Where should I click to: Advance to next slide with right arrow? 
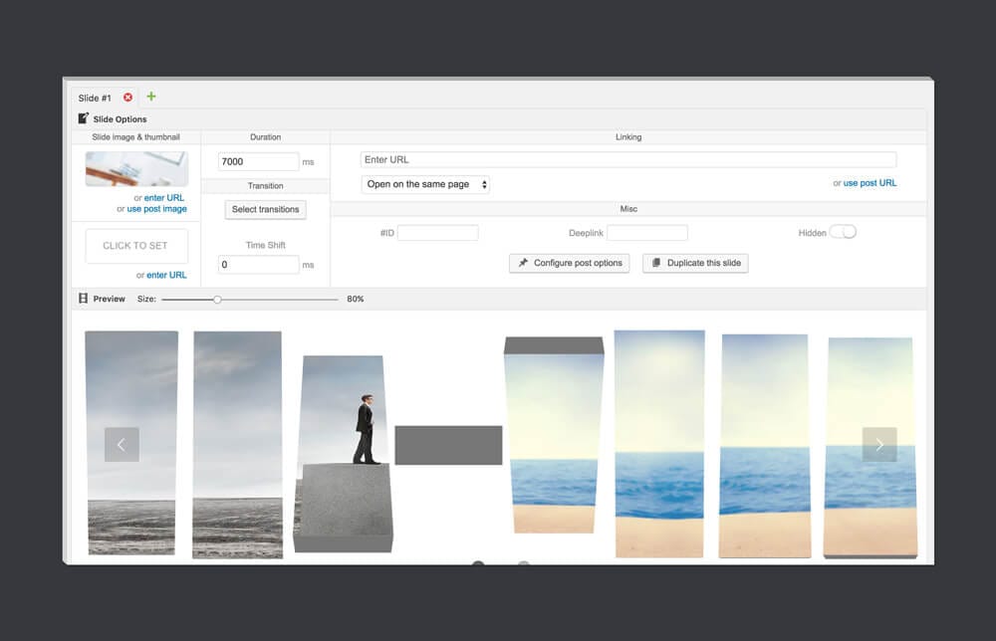[x=878, y=445]
